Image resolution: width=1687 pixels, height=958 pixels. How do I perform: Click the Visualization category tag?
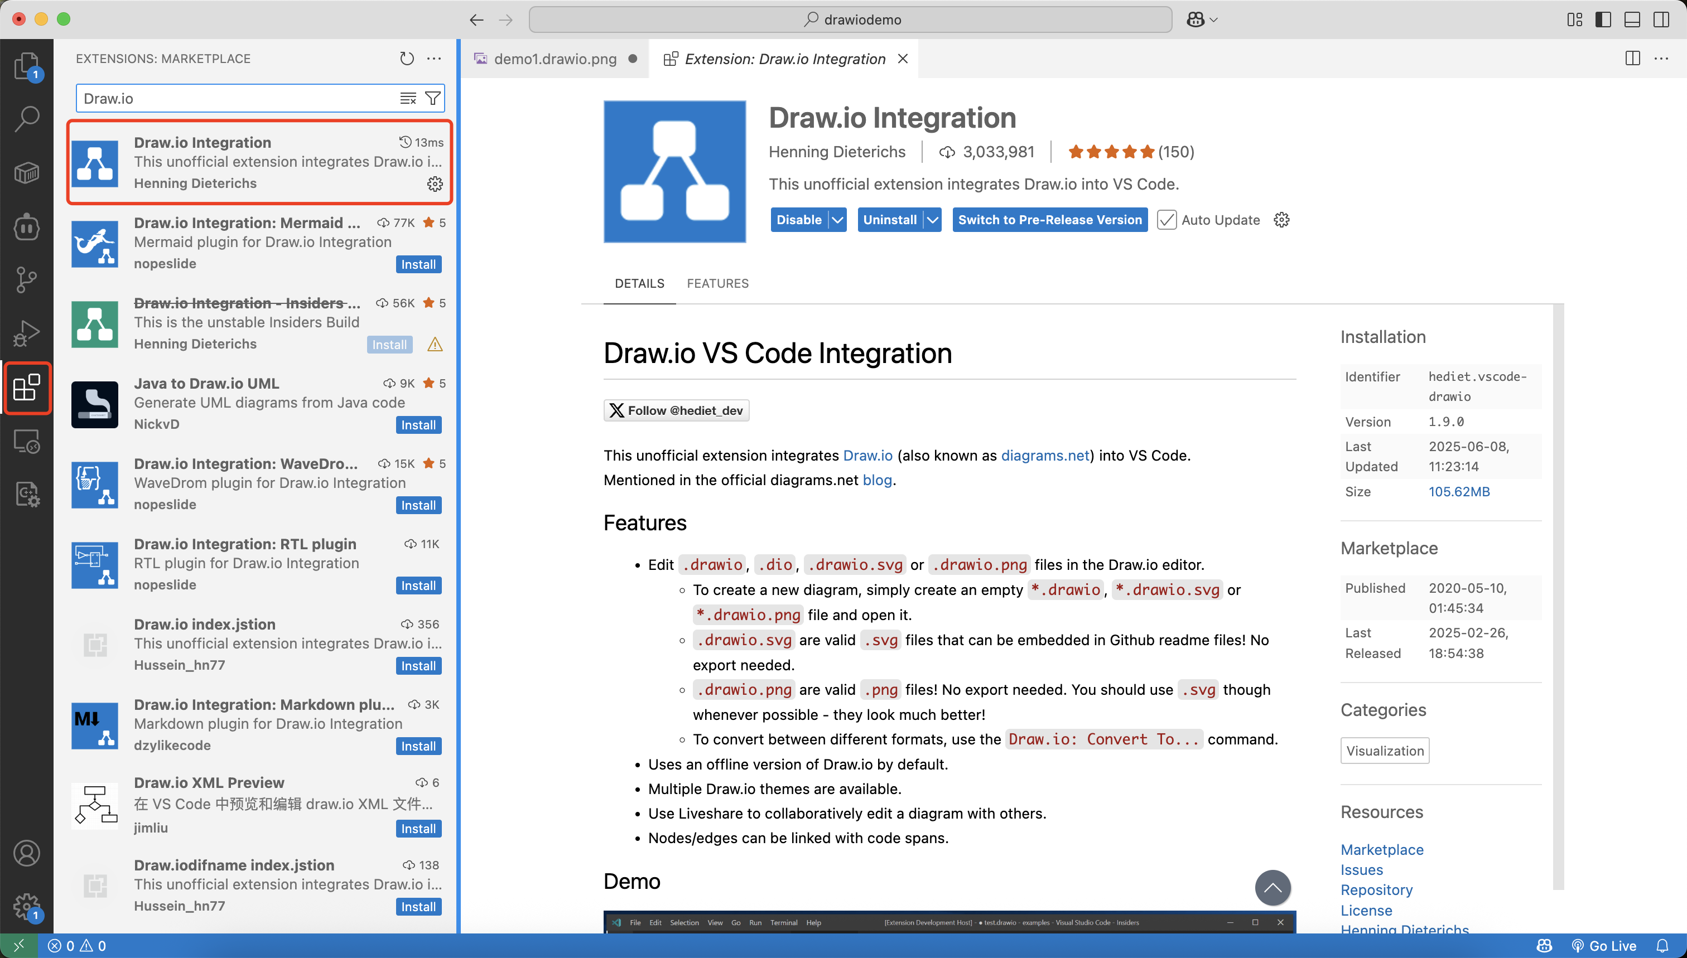(1385, 751)
